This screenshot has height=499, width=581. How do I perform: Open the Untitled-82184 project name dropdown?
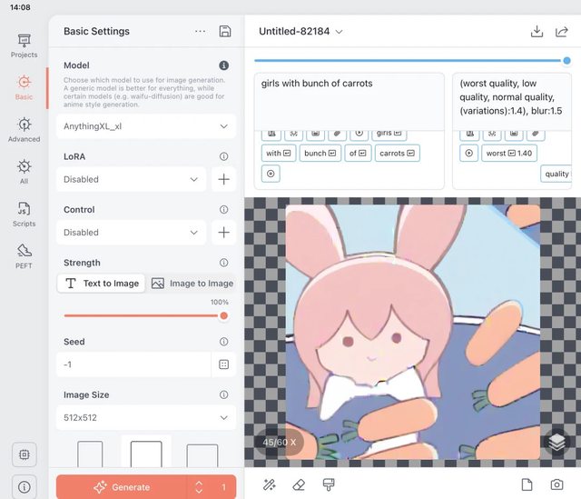coord(300,32)
